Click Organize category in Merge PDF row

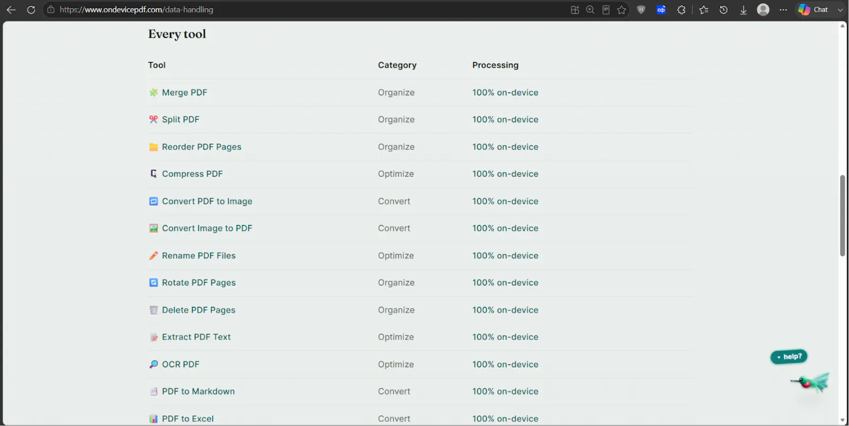click(396, 92)
